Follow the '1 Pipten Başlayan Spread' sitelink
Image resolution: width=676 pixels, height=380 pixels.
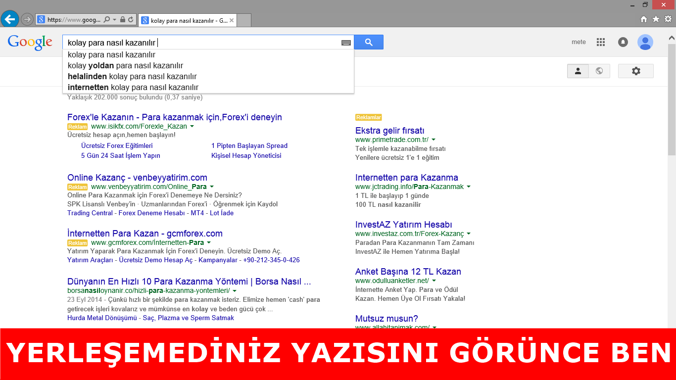pos(249,146)
